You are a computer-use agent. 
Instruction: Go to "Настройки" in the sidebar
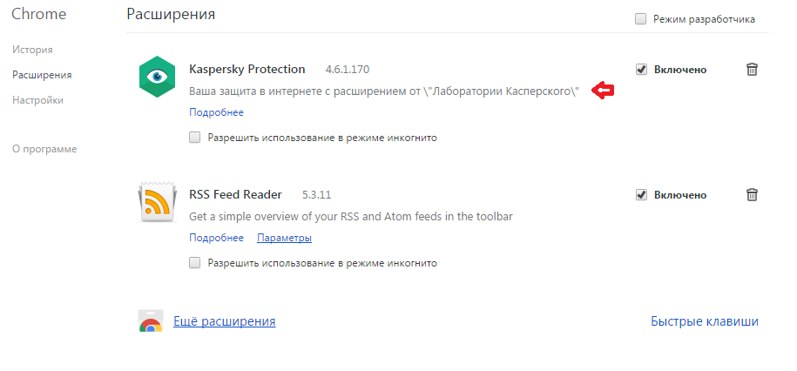tap(37, 100)
